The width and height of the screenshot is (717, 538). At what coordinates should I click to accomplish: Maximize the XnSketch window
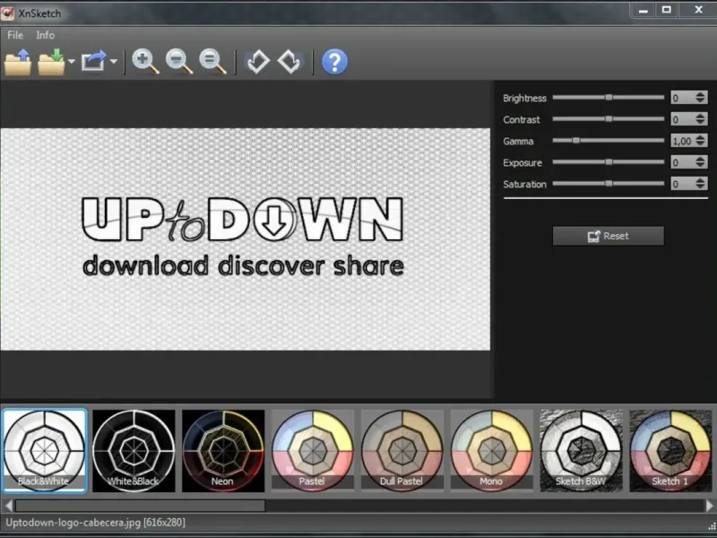[x=667, y=10]
